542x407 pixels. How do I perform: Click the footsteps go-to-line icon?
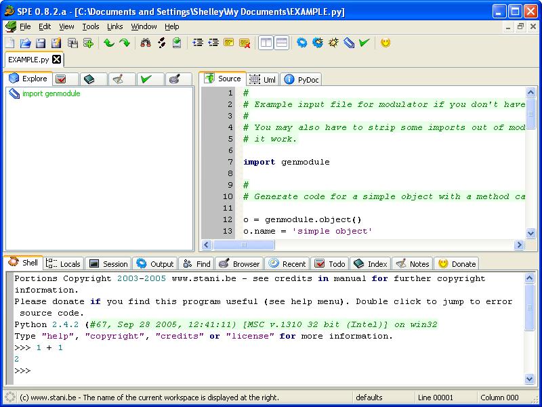pos(161,43)
